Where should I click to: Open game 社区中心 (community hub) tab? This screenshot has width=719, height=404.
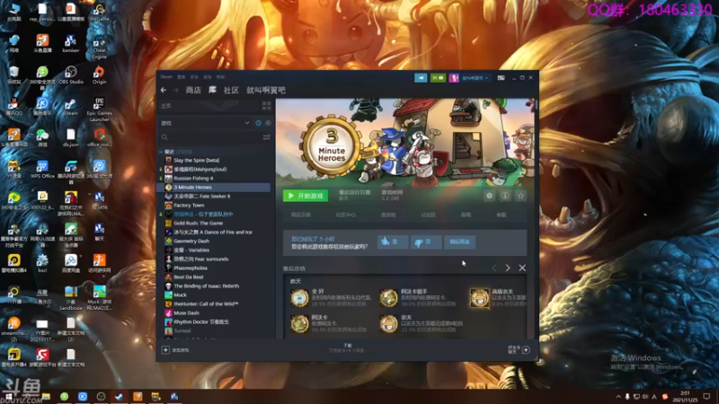click(x=346, y=215)
